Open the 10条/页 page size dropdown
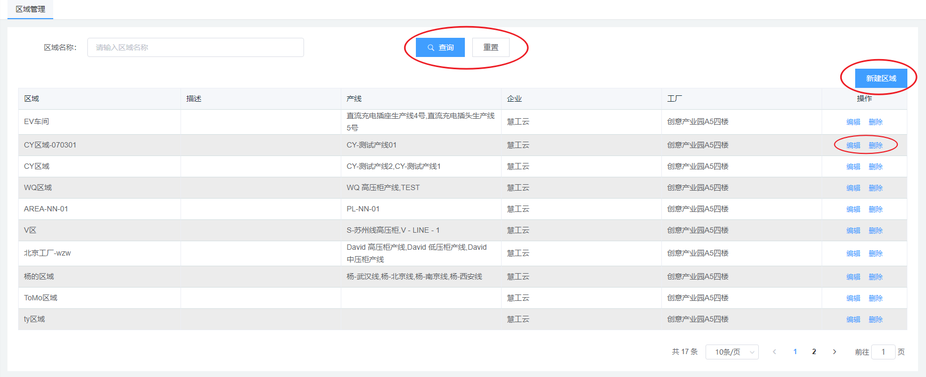 (x=732, y=352)
